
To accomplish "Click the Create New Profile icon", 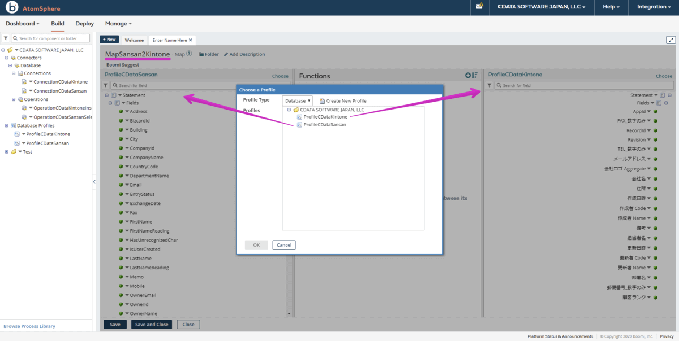I will pos(323,101).
